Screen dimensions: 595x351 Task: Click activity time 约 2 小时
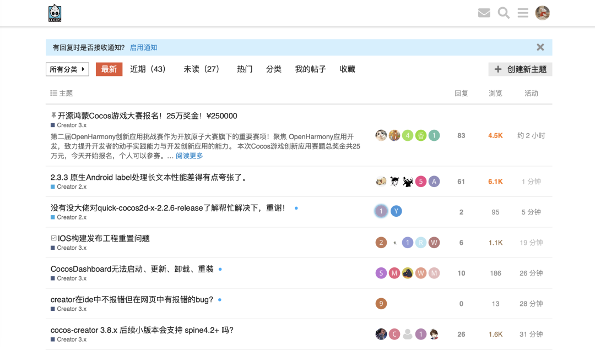coord(531,136)
